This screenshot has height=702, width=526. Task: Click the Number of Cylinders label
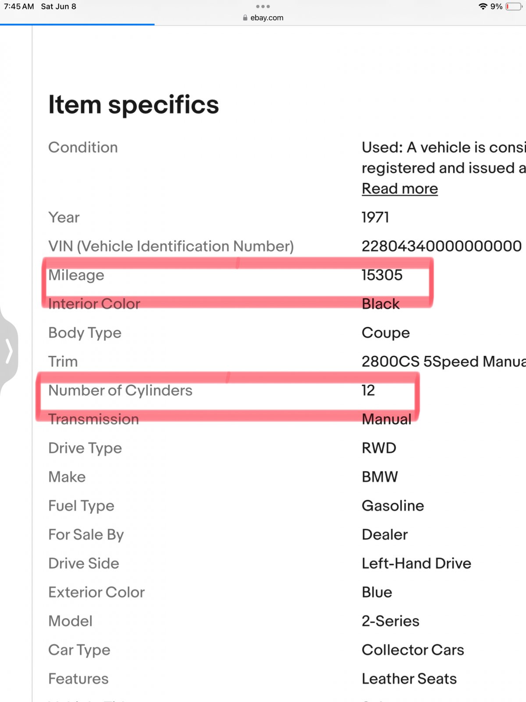point(120,390)
